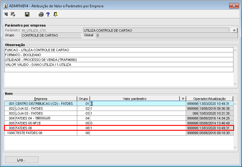Click observation line VALOR VALIDO
The image size is (242, 167).
(x=119, y=65)
